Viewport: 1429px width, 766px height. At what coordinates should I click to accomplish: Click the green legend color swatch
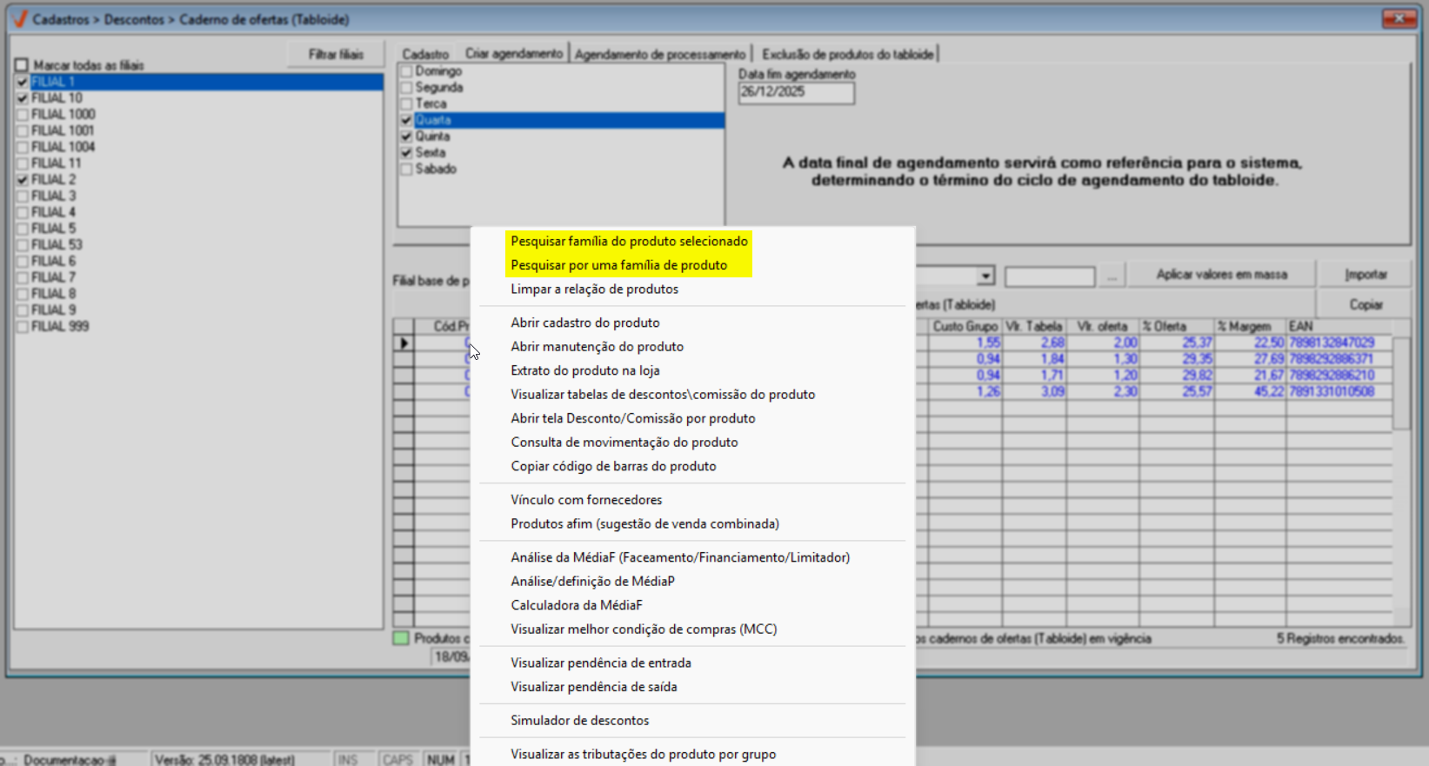[401, 638]
